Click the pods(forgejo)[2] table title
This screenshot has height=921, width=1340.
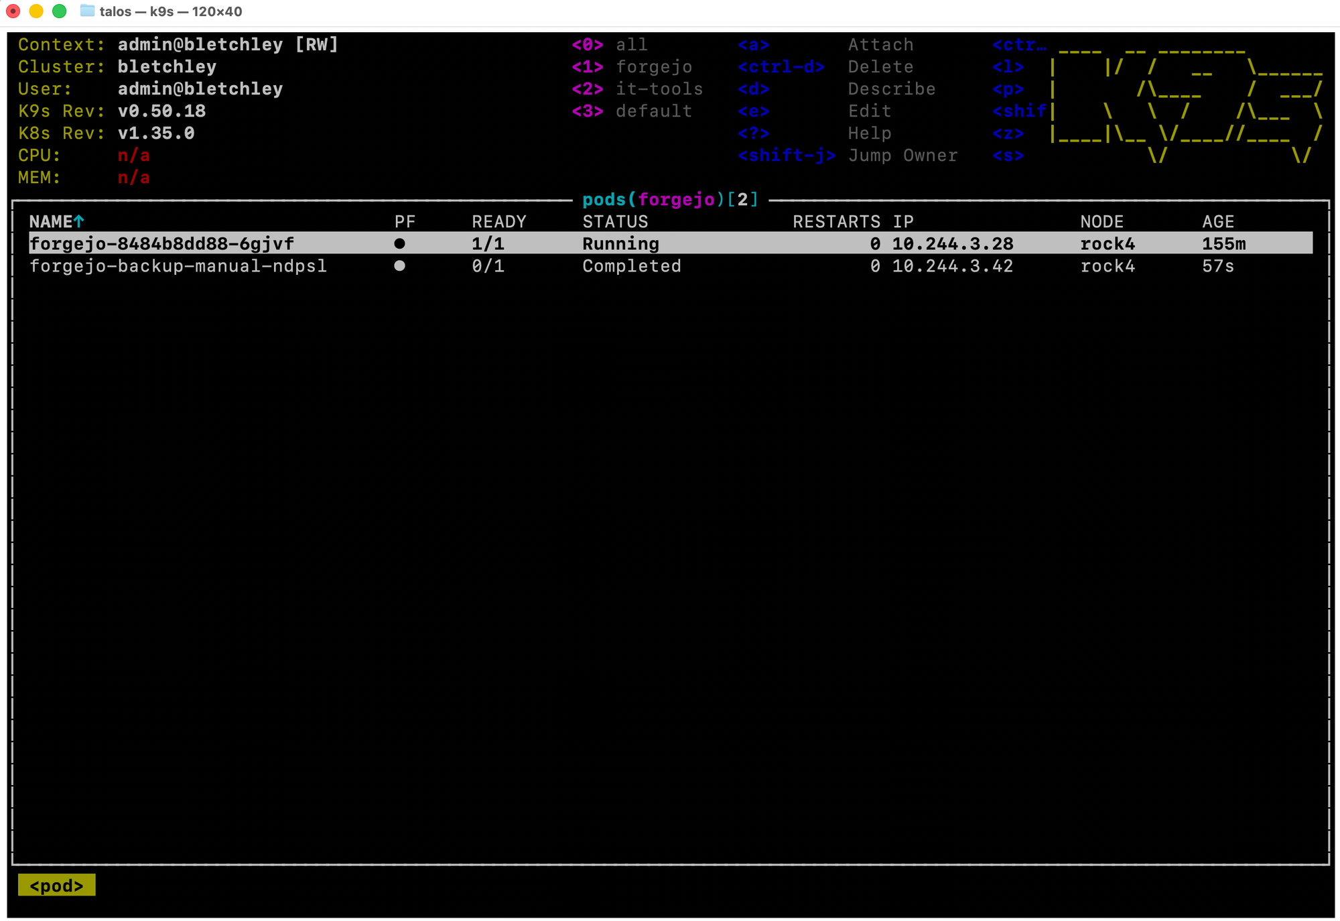pos(670,199)
